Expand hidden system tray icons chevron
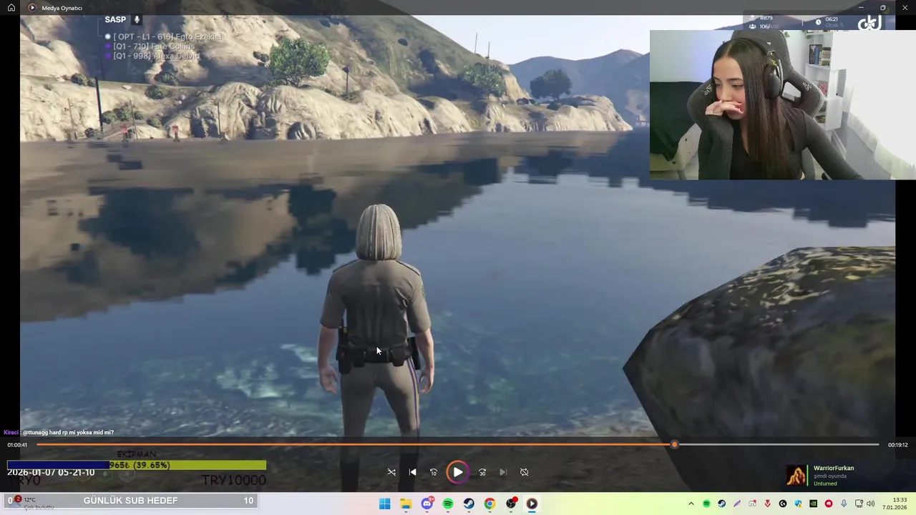The width and height of the screenshot is (916, 515). (691, 504)
